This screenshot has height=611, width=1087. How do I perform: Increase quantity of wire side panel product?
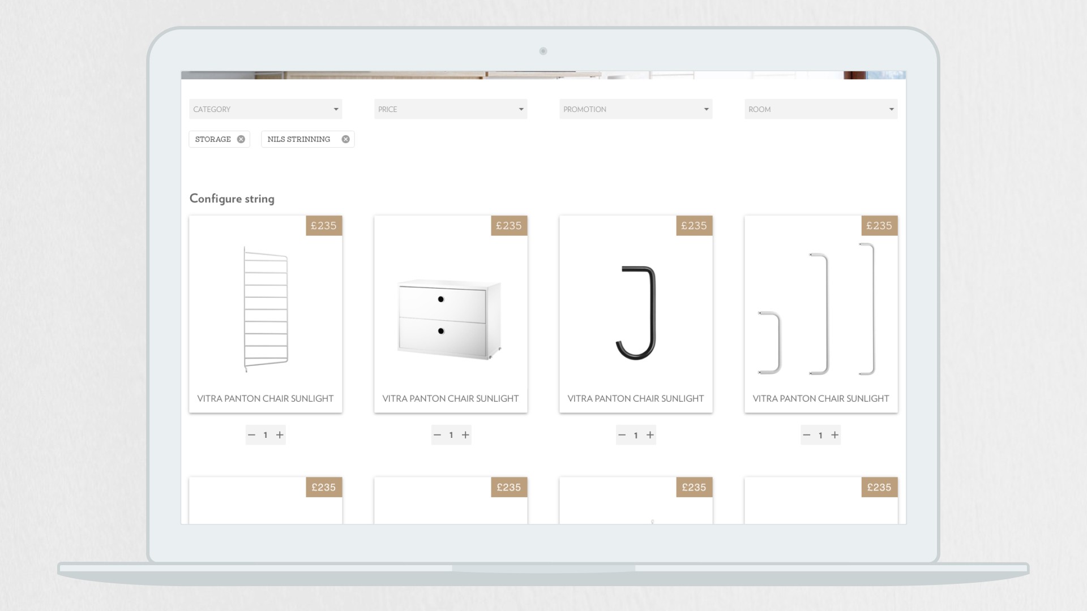pyautogui.click(x=280, y=435)
